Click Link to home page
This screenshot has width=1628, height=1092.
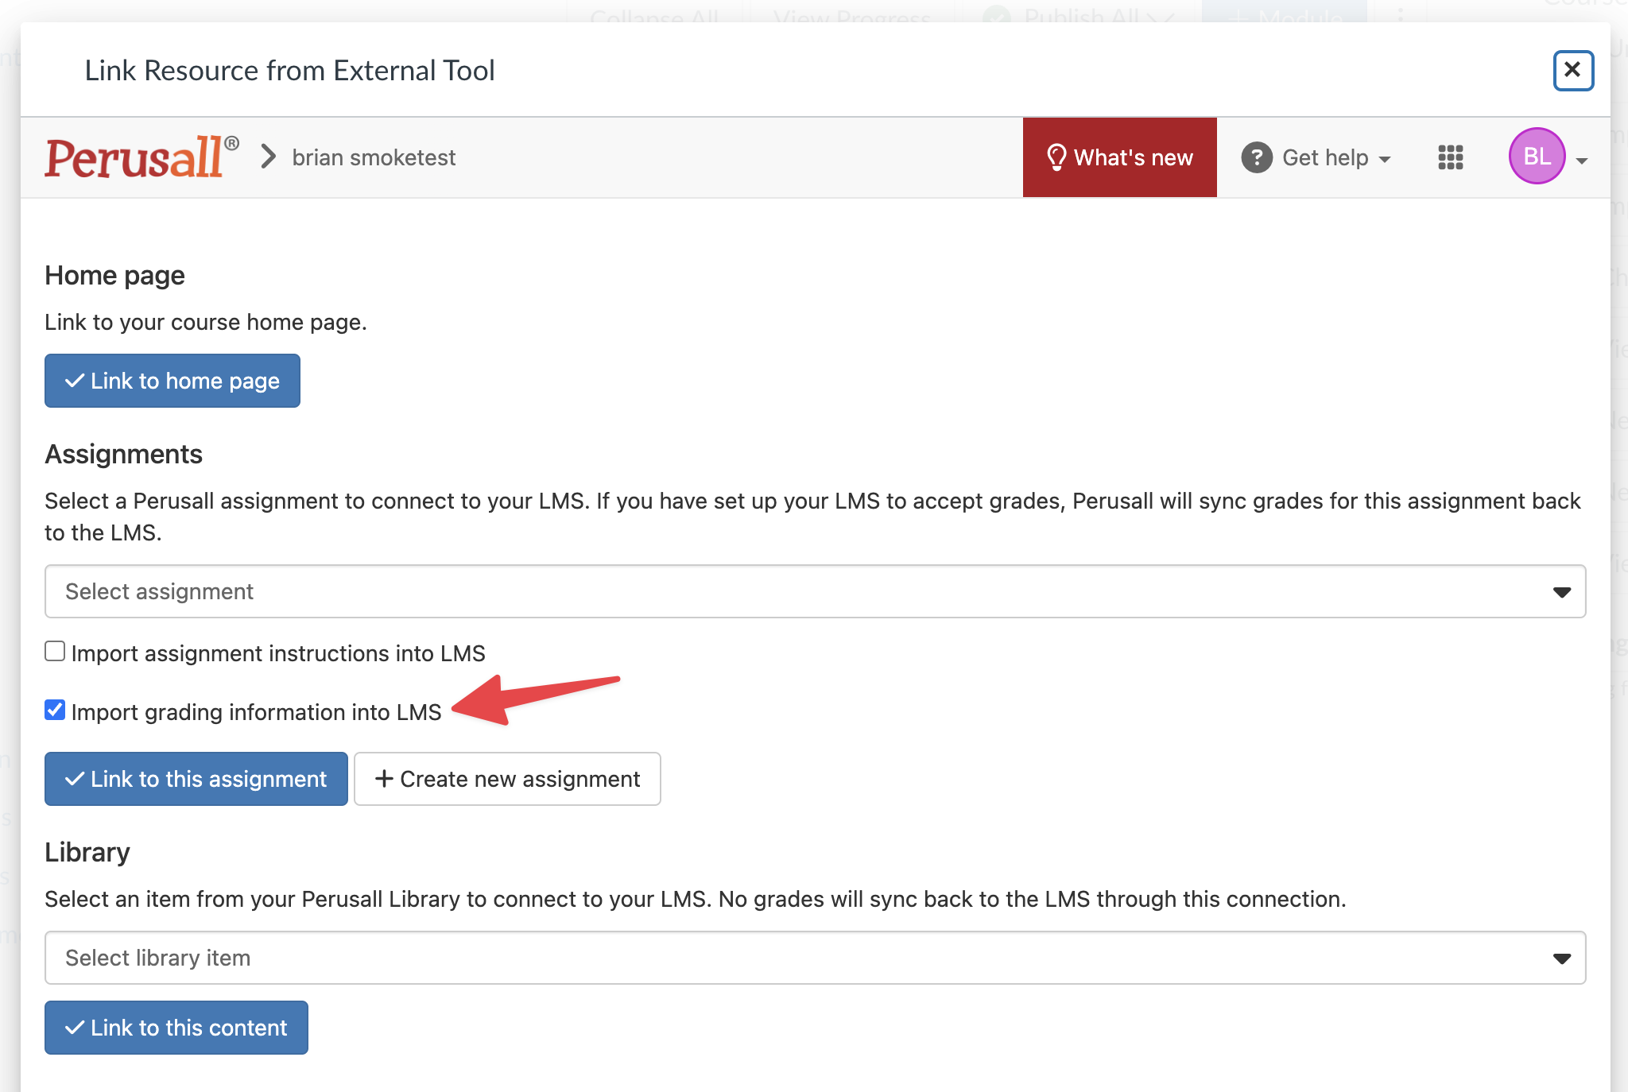172,380
